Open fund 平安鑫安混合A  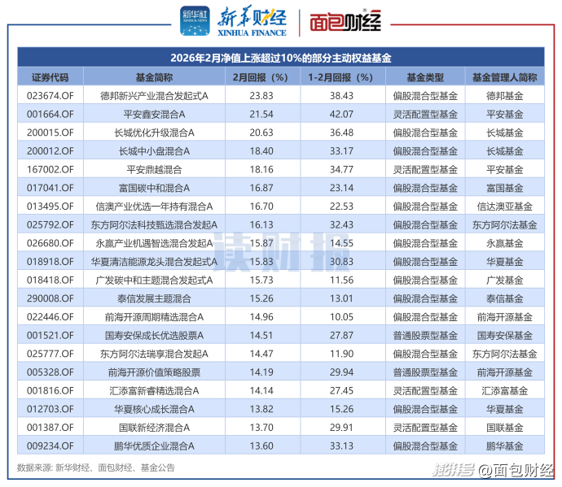point(154,114)
